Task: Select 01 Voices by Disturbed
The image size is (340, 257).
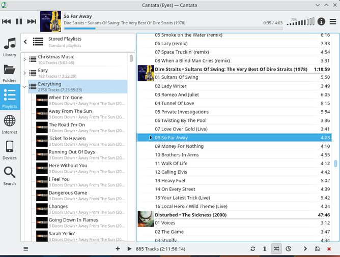Action: (x=234, y=223)
